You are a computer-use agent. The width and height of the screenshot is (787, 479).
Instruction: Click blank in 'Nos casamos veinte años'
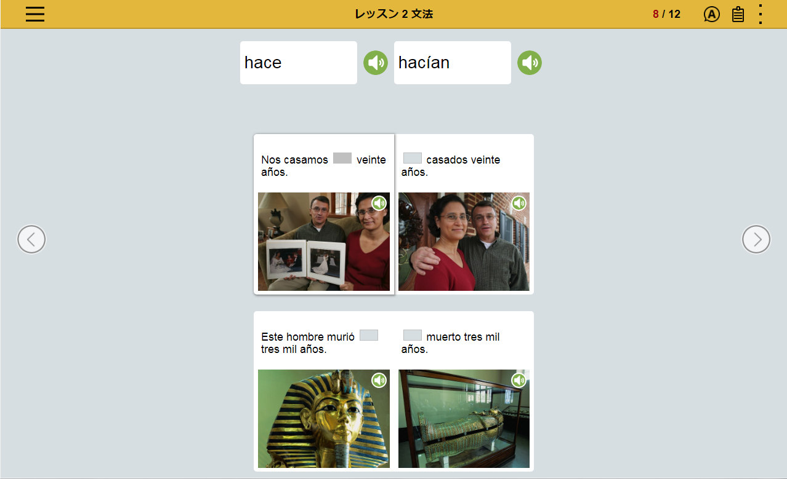pyautogui.click(x=342, y=159)
